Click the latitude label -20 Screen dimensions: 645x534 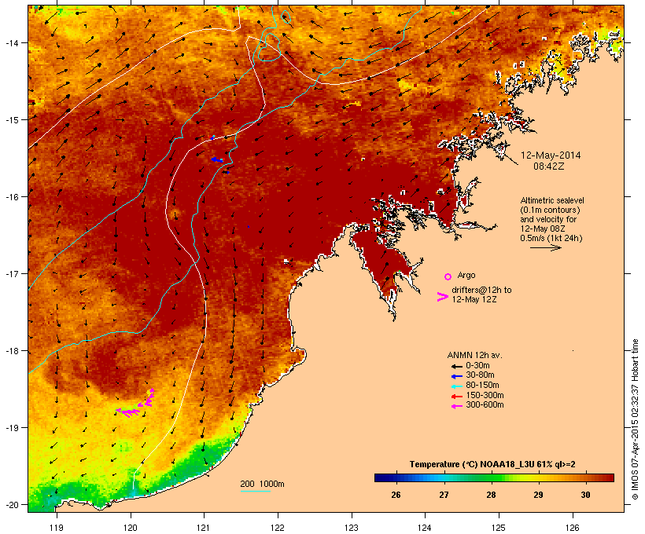[12, 505]
